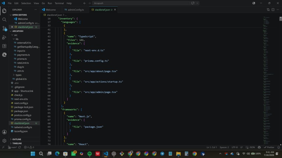Viewport: 282px width, 158px height.
Task: Toggle the layout customization icon in title bar
Action: [254, 3]
